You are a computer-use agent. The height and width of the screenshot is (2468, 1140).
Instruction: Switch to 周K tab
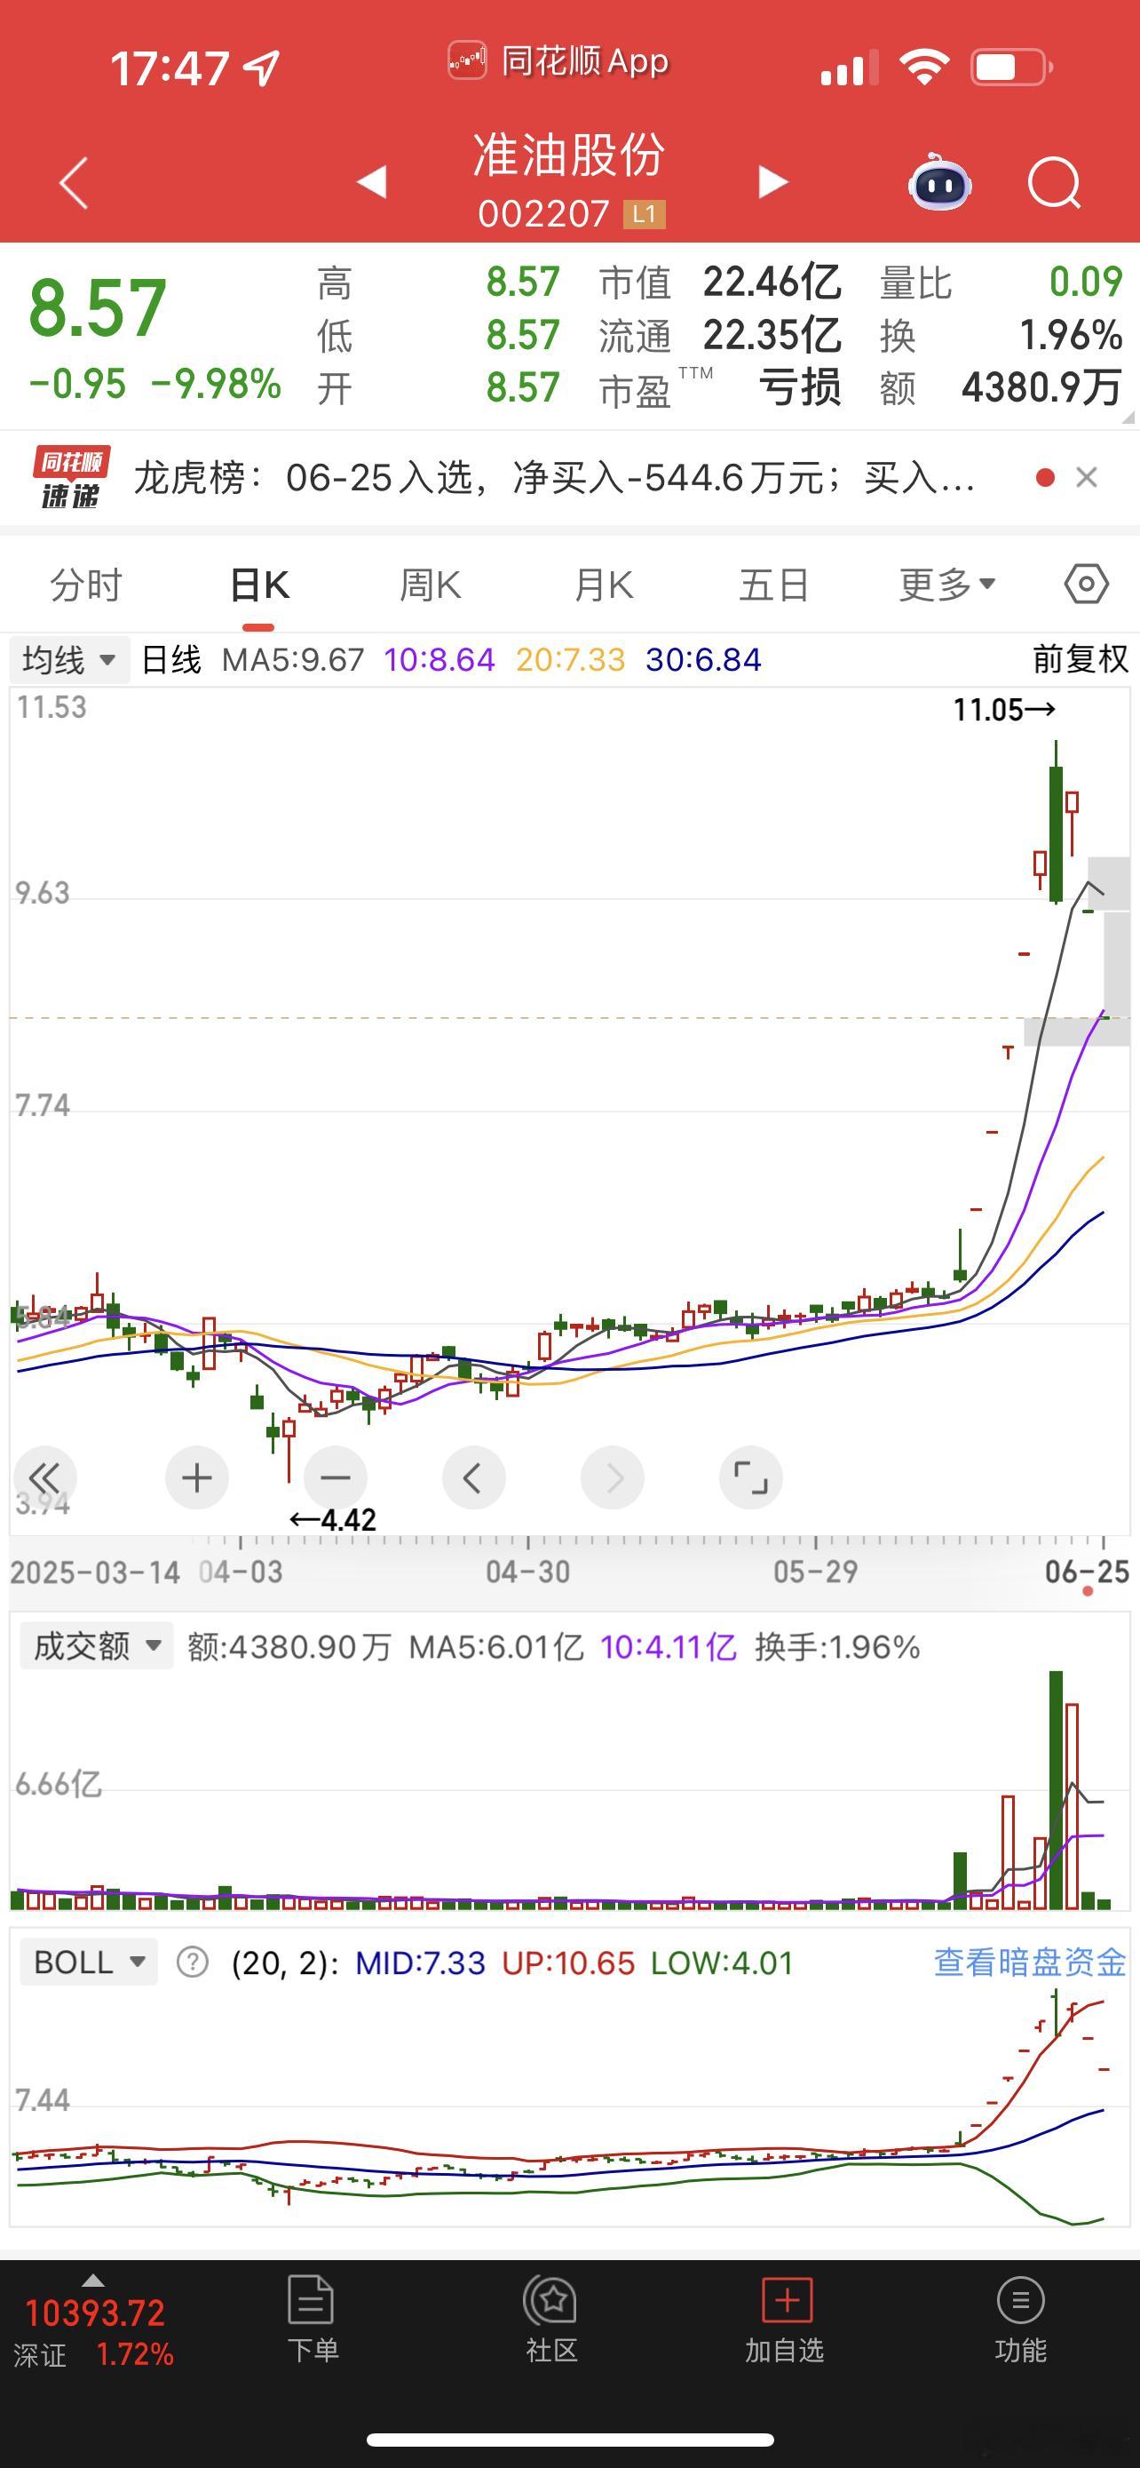tap(430, 585)
